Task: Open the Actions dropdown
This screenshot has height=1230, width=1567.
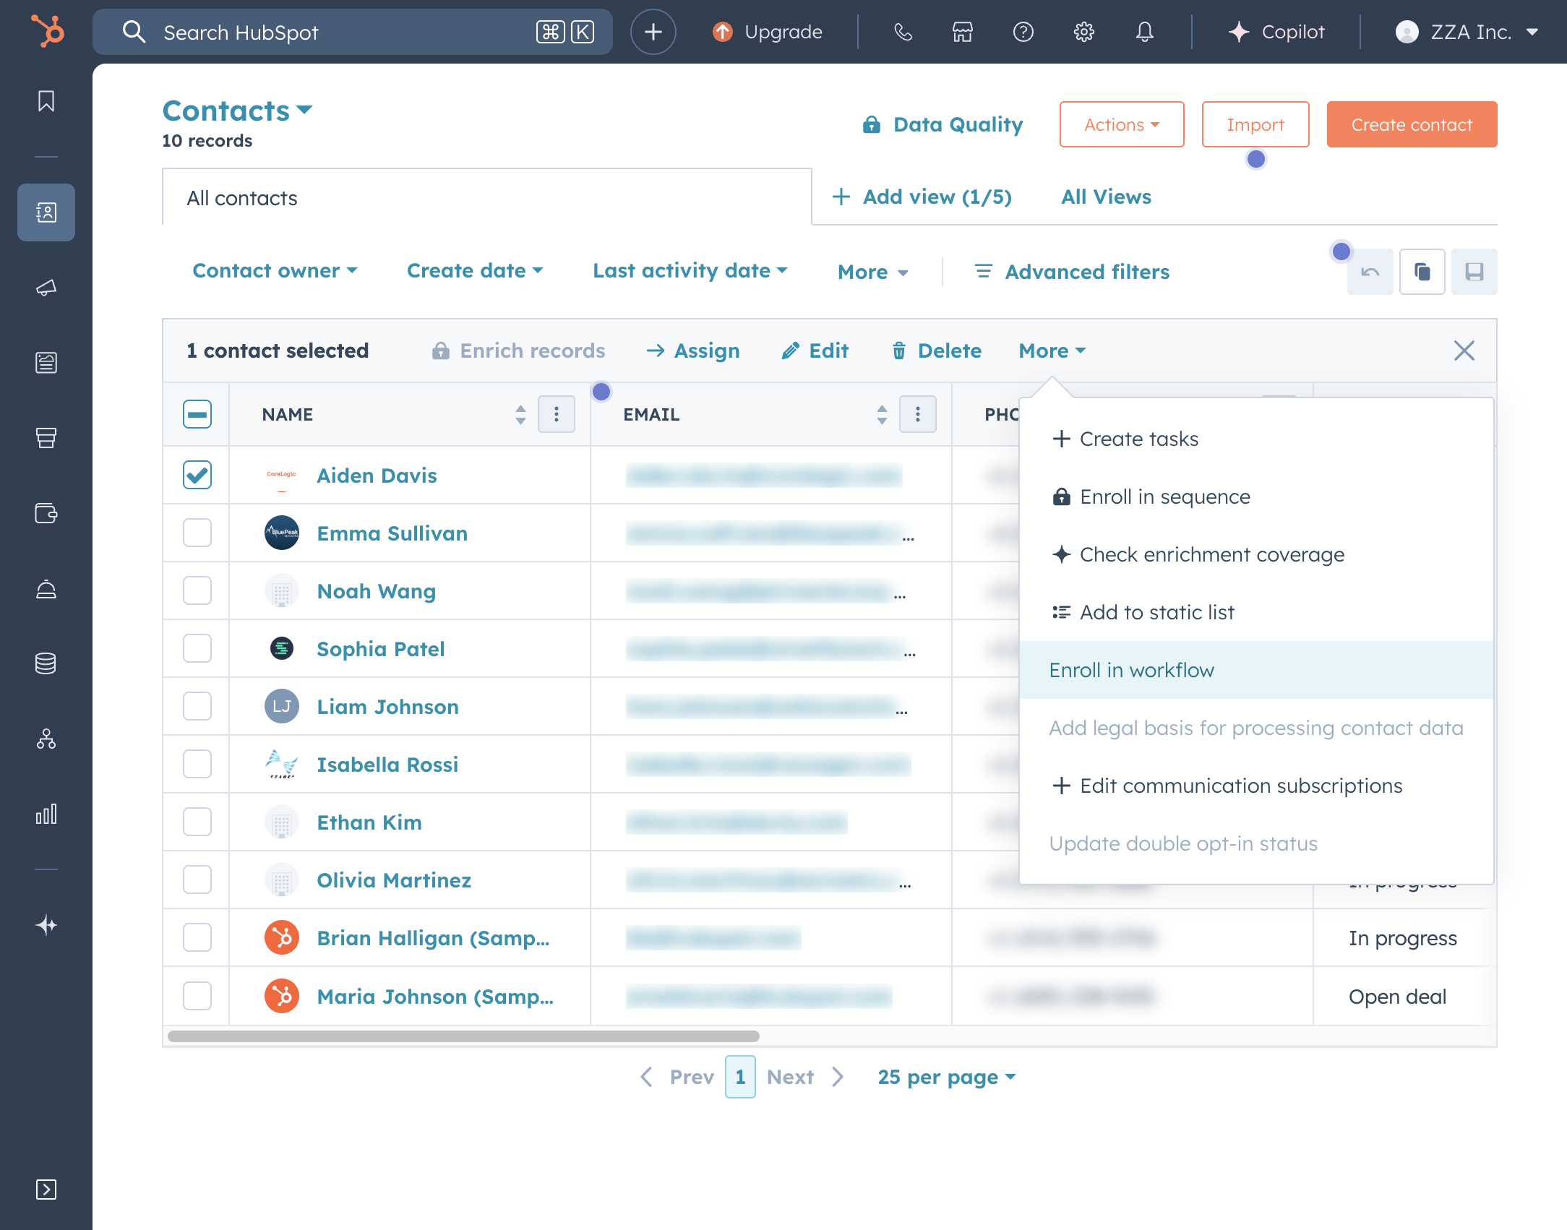Action: (1122, 124)
